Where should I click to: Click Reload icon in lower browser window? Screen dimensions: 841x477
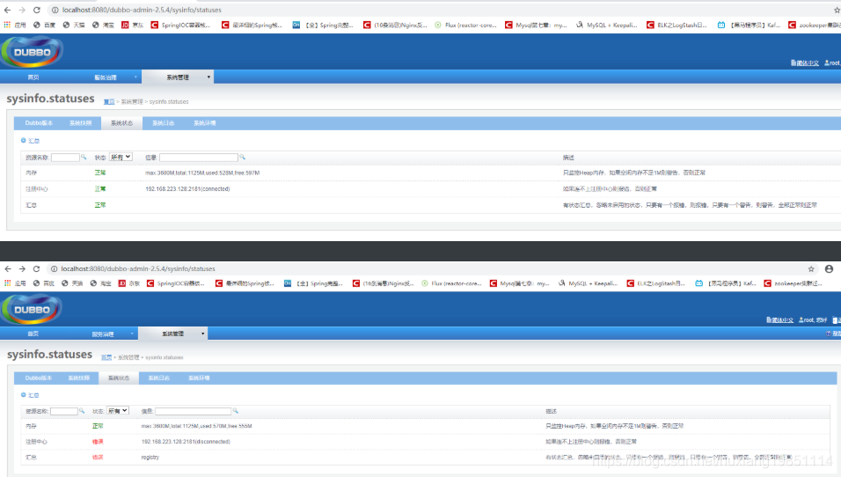point(36,268)
